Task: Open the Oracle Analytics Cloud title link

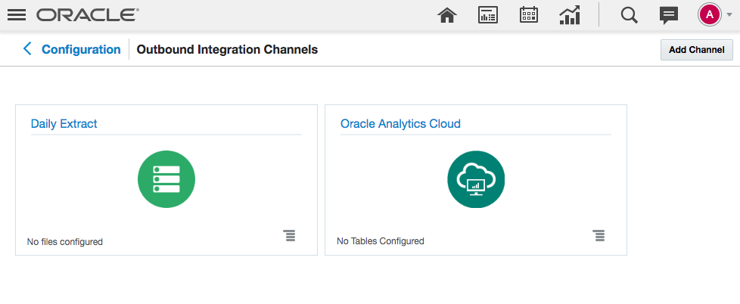Action: [x=400, y=124]
